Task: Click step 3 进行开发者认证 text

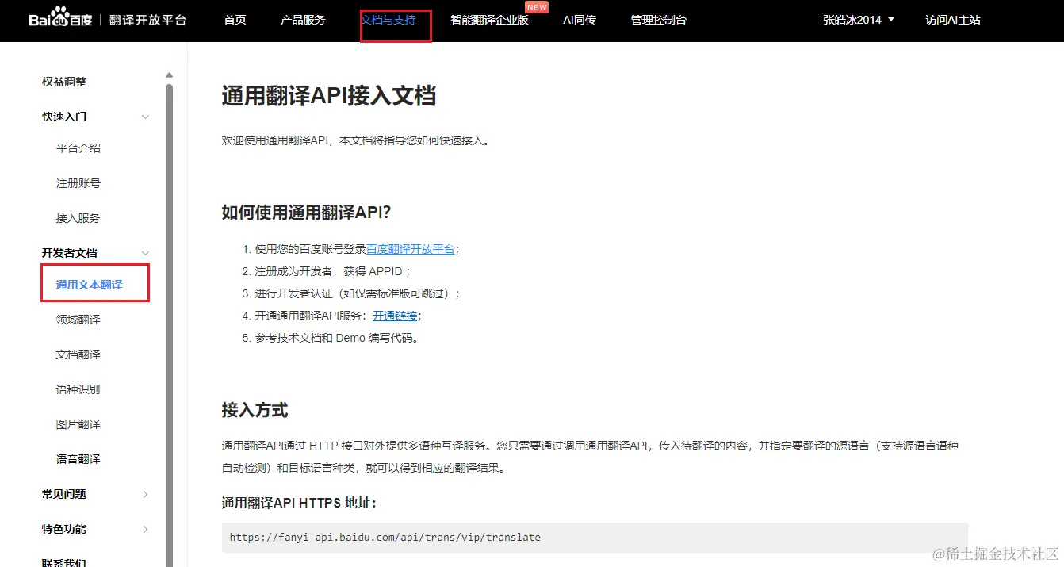Action: pyautogui.click(x=358, y=293)
